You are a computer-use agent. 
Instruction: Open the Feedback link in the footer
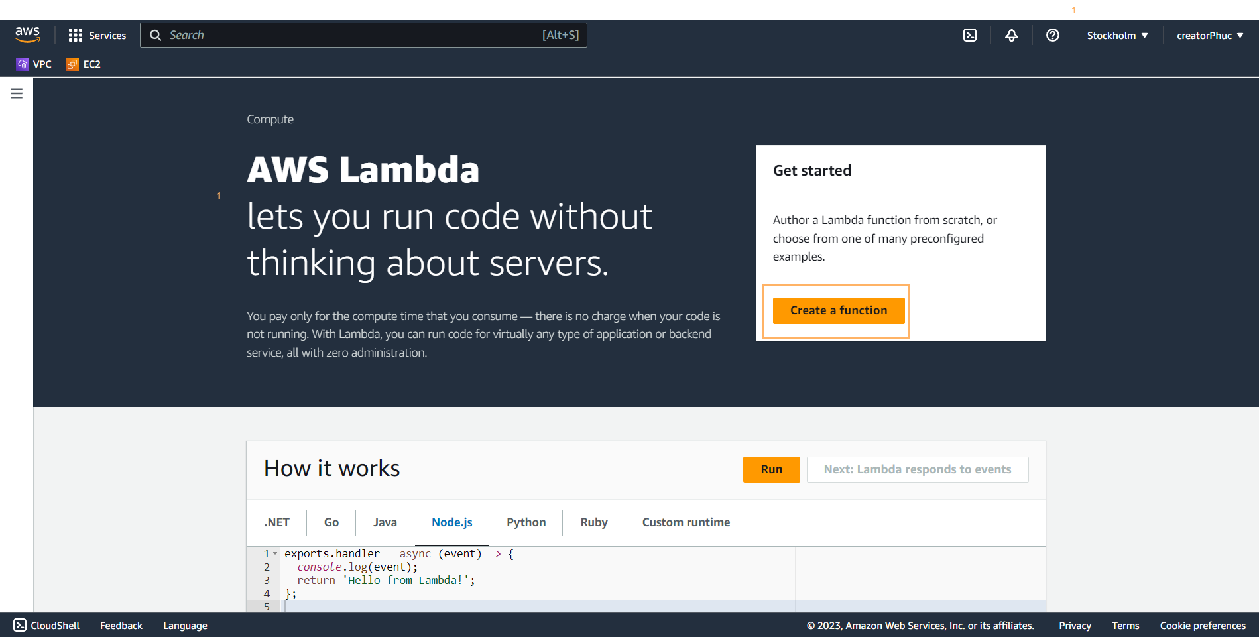pyautogui.click(x=121, y=625)
